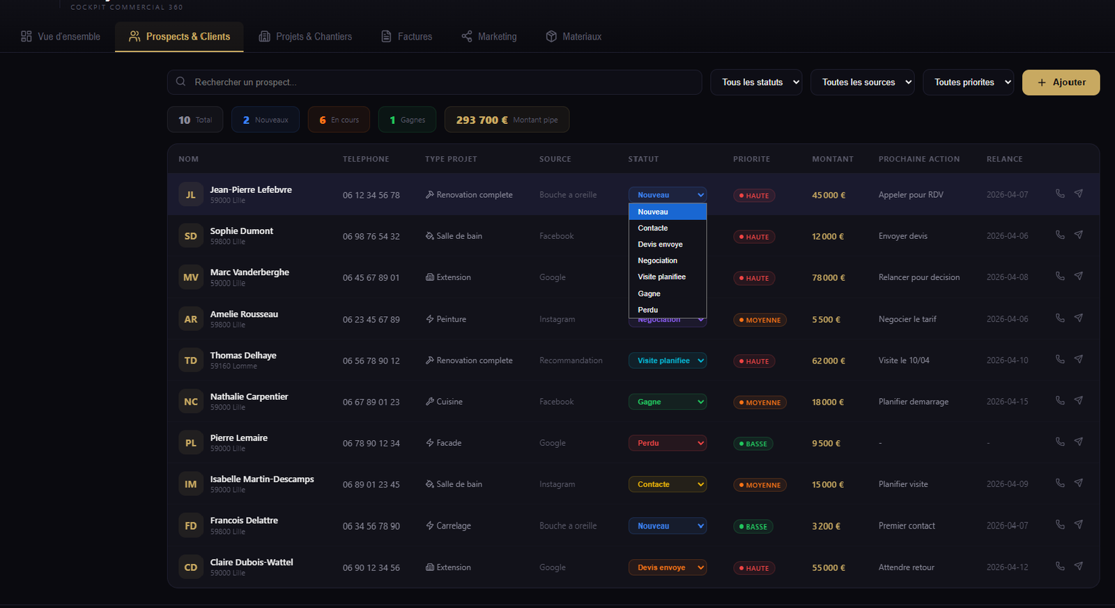Image resolution: width=1115 pixels, height=608 pixels.
Task: Click the En cours counter chip
Action: (339, 120)
